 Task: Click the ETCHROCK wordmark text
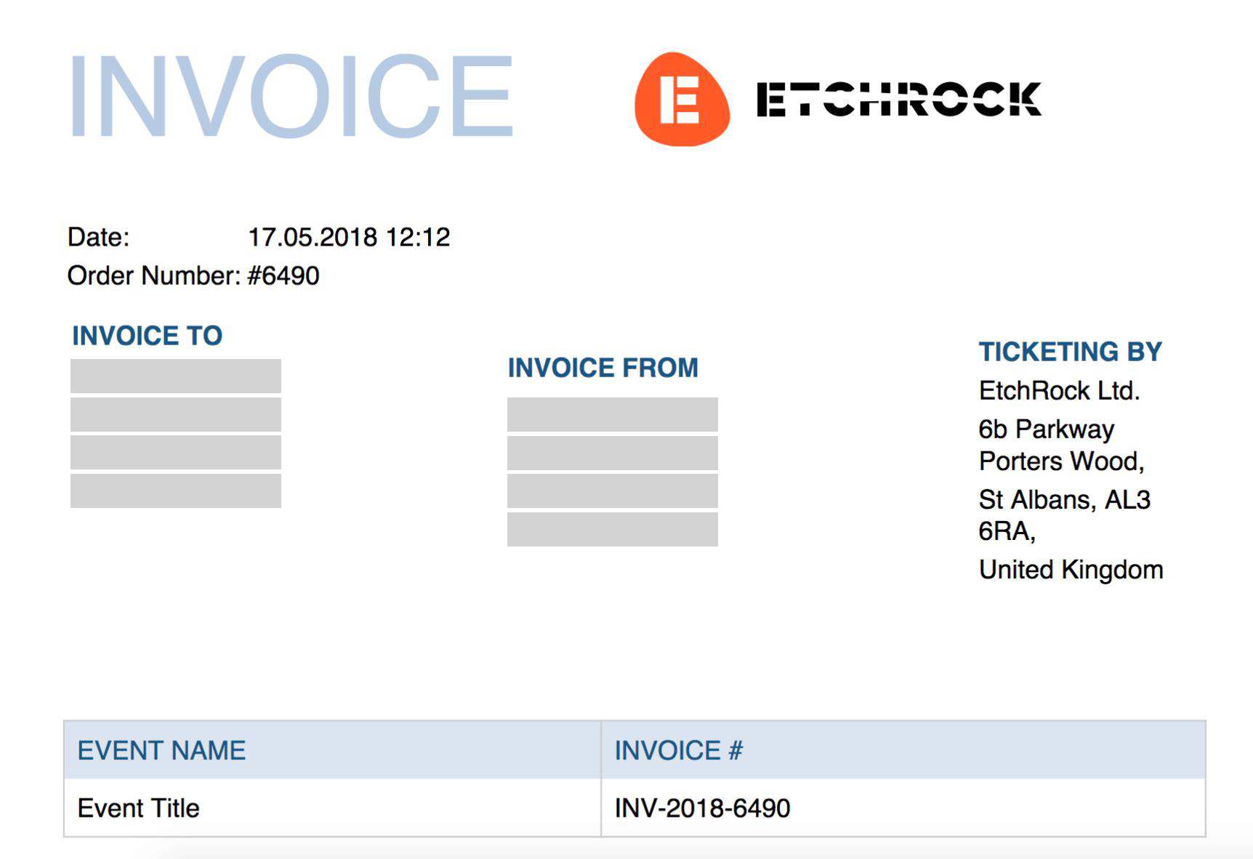click(899, 100)
